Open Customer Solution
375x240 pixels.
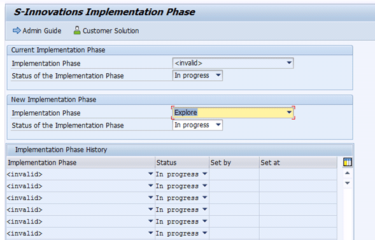click(106, 31)
